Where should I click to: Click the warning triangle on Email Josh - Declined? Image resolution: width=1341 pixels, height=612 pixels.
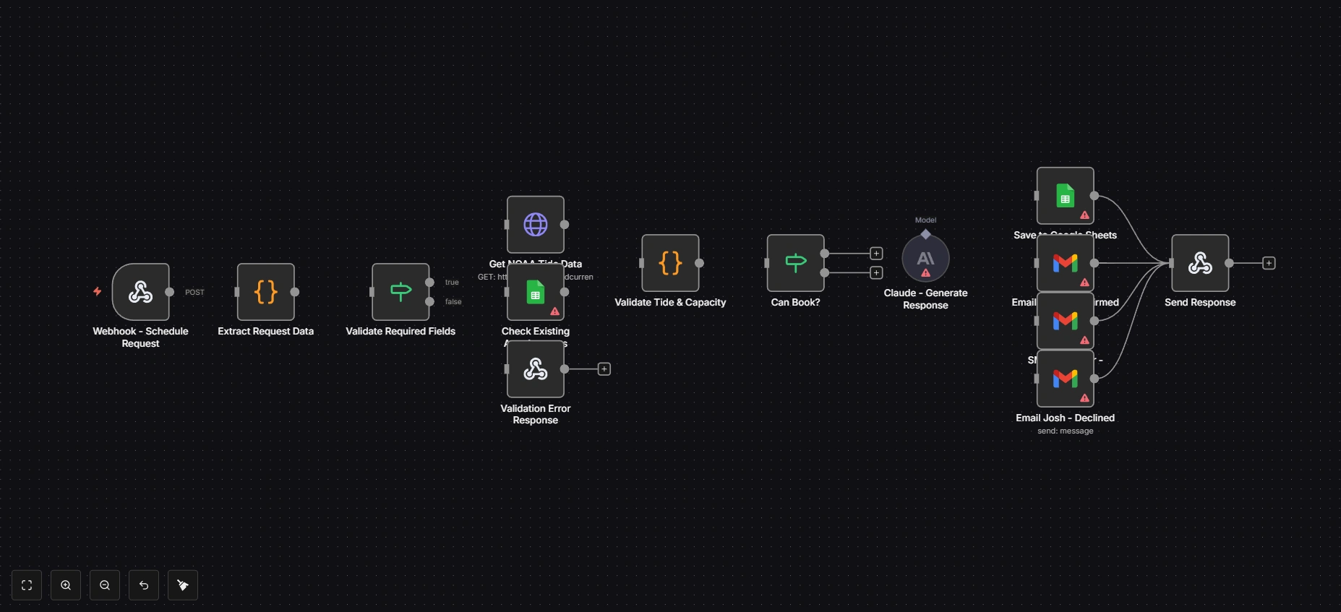1084,398
